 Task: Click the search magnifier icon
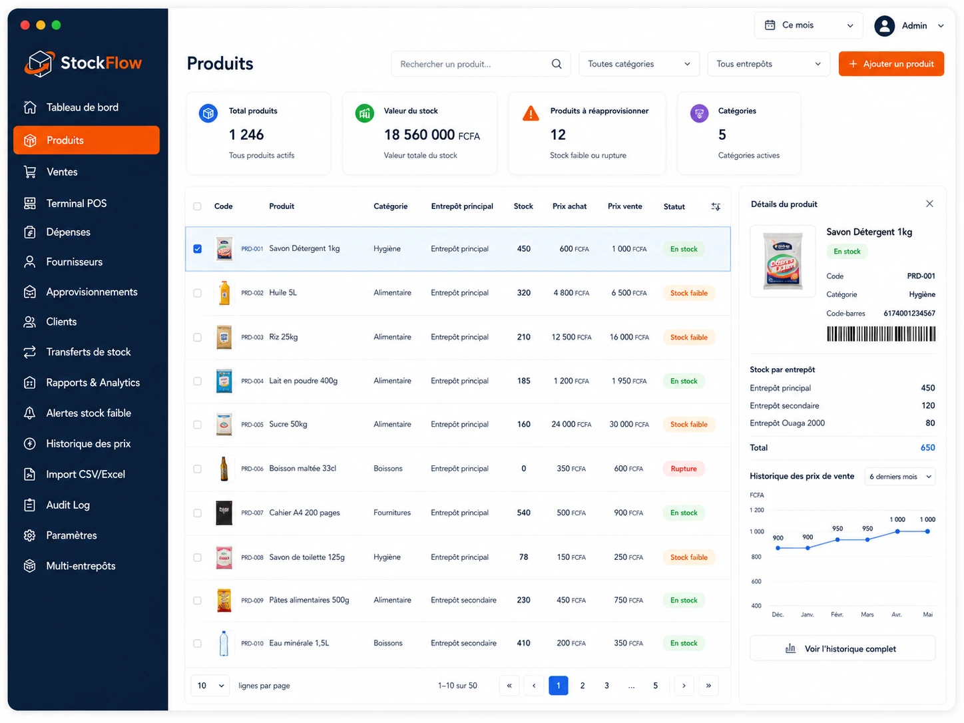(x=557, y=64)
